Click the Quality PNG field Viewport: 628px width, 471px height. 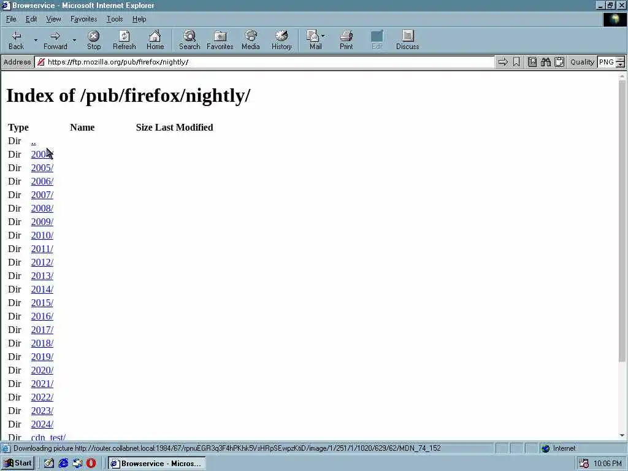(x=607, y=62)
